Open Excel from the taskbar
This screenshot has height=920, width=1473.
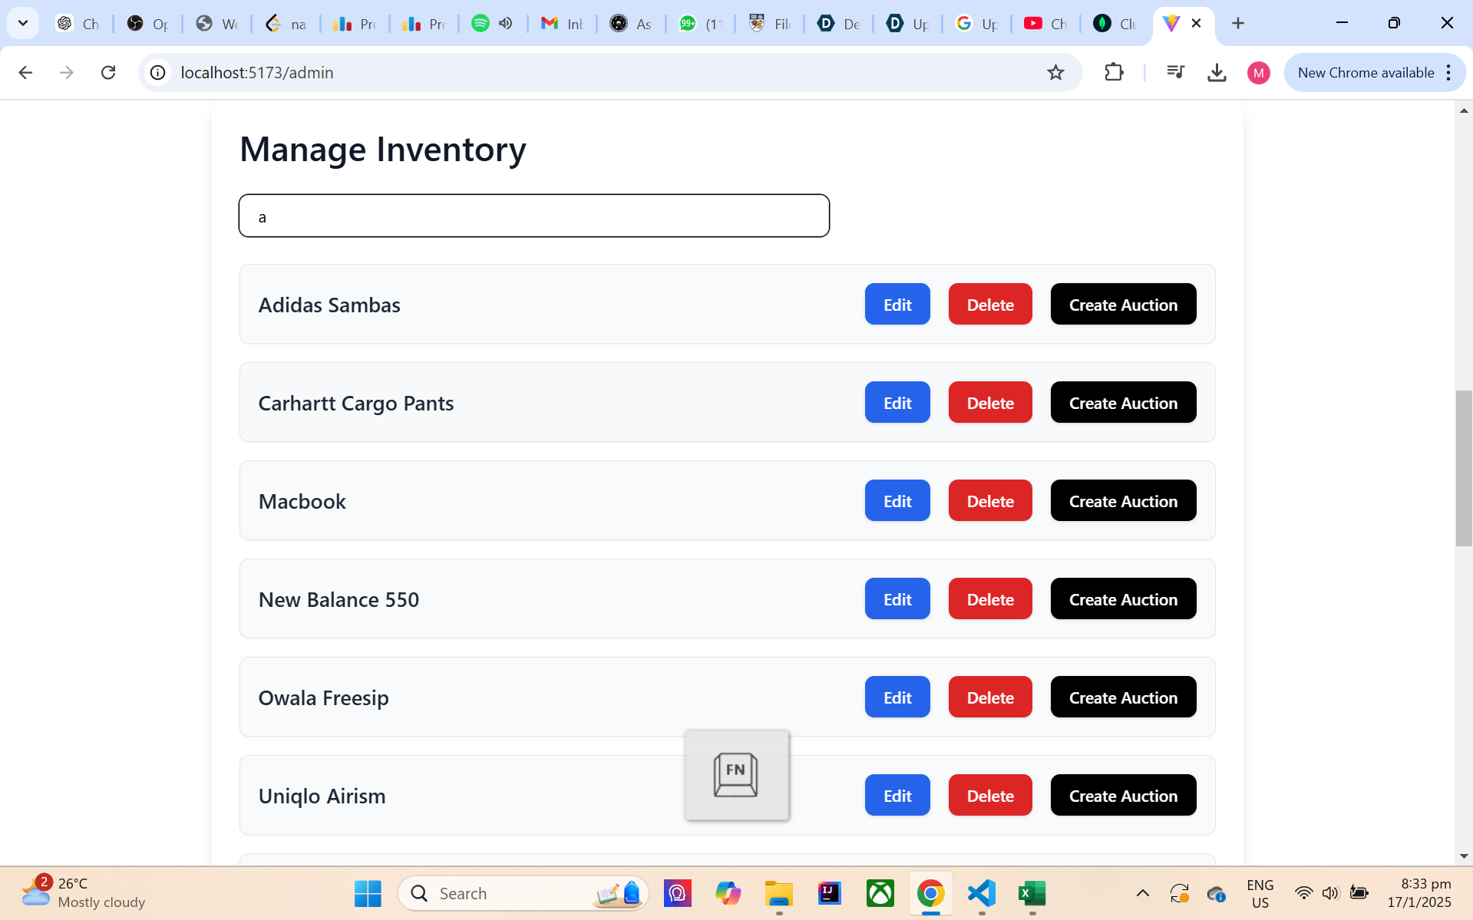(x=1032, y=893)
